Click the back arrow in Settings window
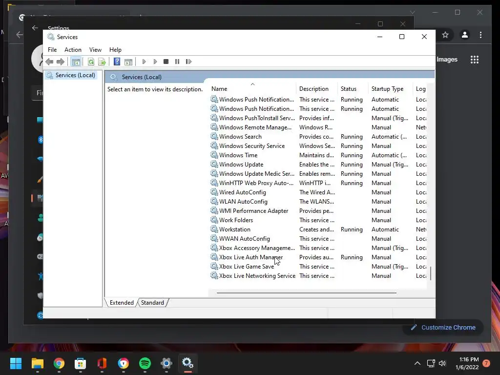The height and width of the screenshot is (375, 500). (35, 28)
